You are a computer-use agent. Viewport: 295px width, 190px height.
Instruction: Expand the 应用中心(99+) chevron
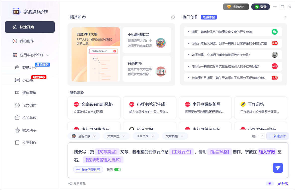[48, 55]
